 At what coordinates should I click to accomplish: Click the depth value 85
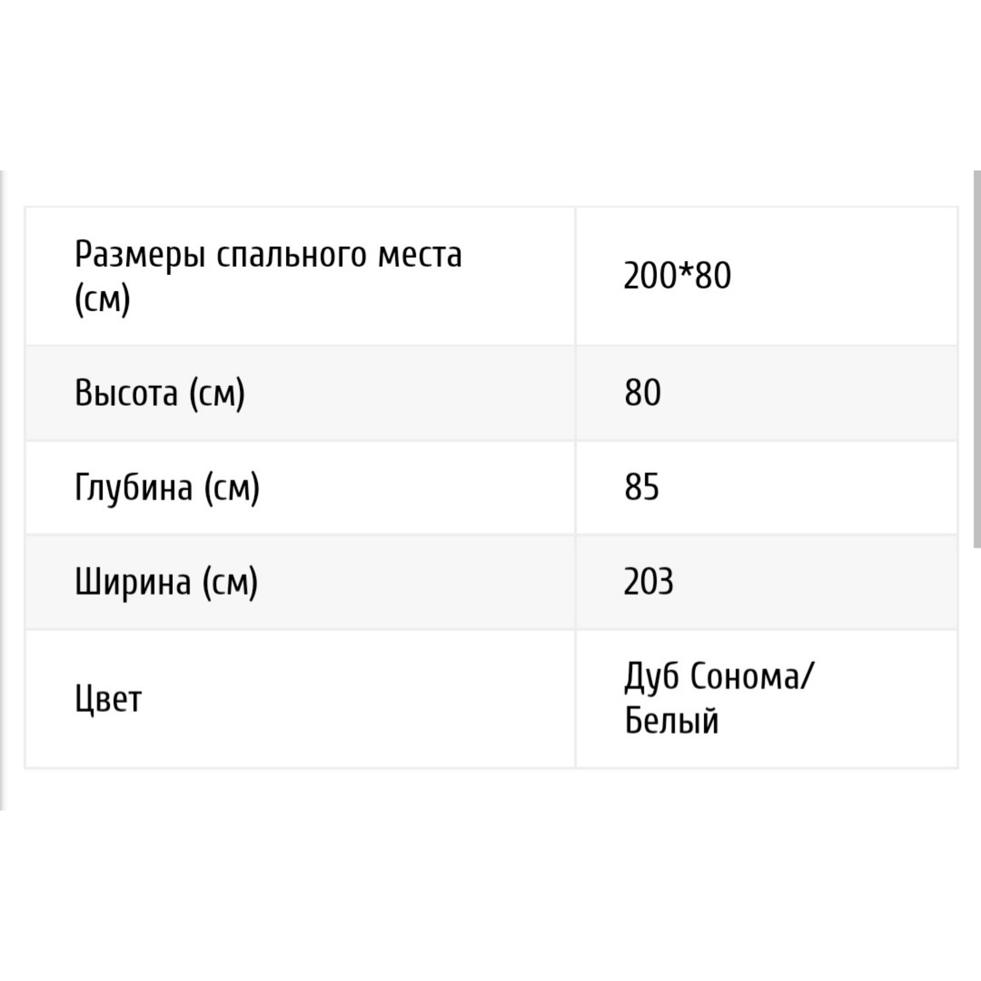click(x=642, y=488)
